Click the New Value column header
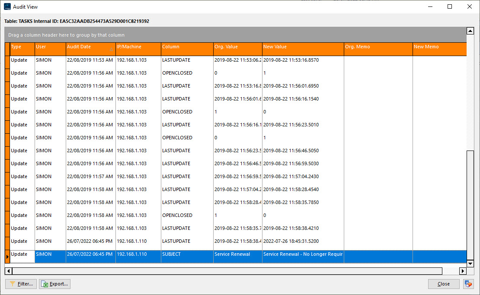 point(303,47)
